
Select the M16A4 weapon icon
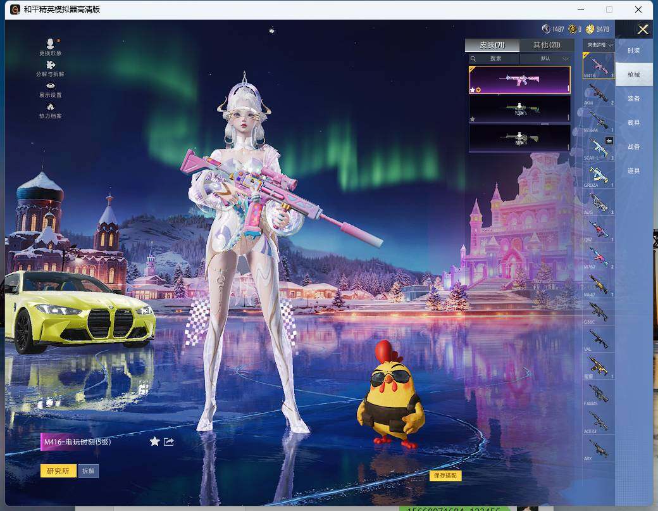599,120
